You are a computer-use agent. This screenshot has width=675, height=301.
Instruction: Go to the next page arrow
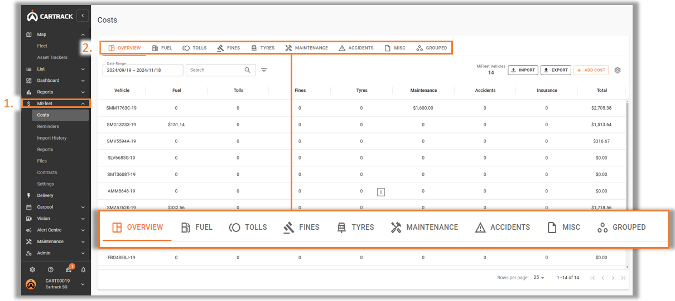(613, 278)
